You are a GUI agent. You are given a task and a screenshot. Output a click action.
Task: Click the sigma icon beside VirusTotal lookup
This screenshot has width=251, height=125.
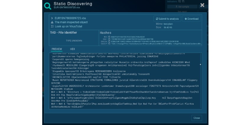(x=52, y=26)
